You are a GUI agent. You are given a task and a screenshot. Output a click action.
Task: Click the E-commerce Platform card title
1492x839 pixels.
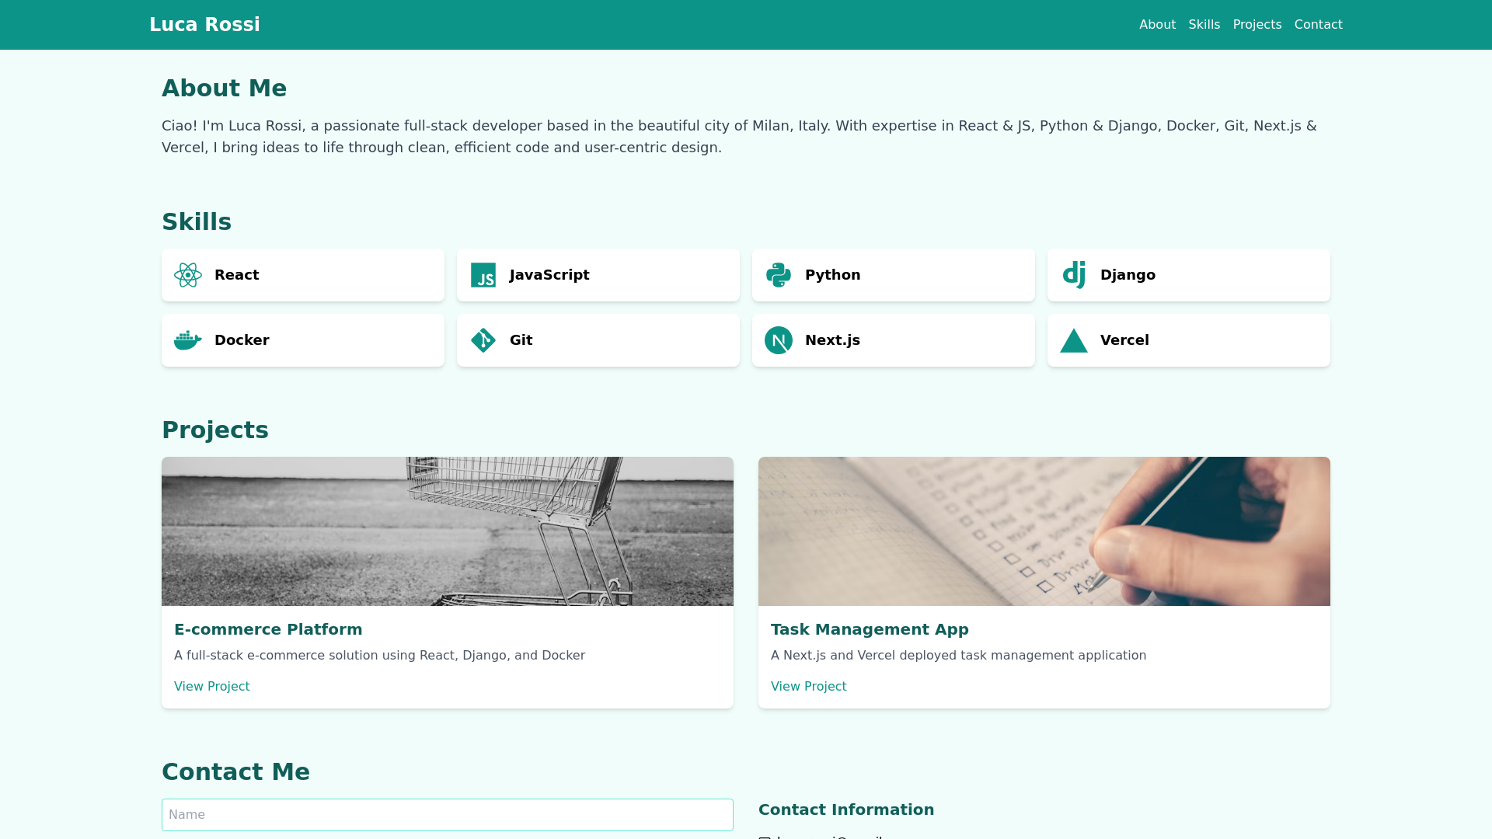click(267, 629)
